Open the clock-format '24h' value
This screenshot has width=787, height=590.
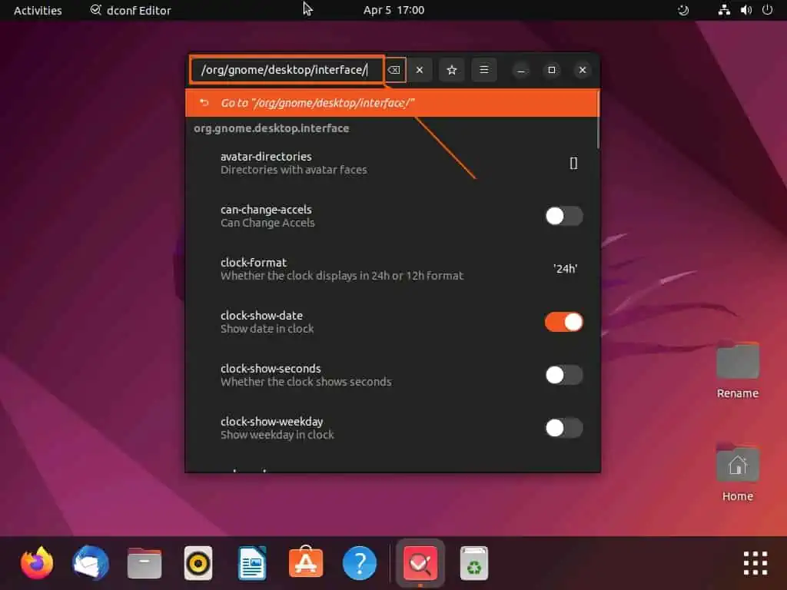click(x=565, y=269)
